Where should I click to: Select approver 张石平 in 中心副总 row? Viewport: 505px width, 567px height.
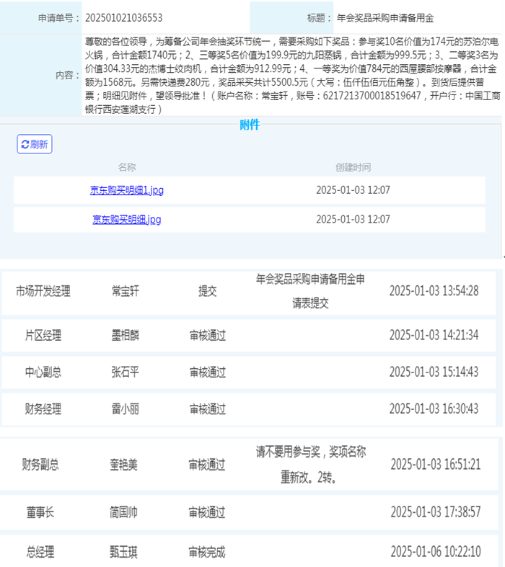coord(125,372)
